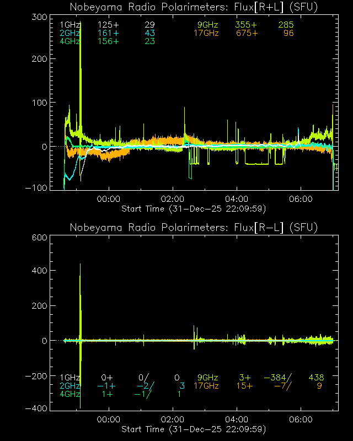Select the cyan 2GHz label in Flux[R+L] legend
Screen dimensions: 353x441
click(70, 34)
